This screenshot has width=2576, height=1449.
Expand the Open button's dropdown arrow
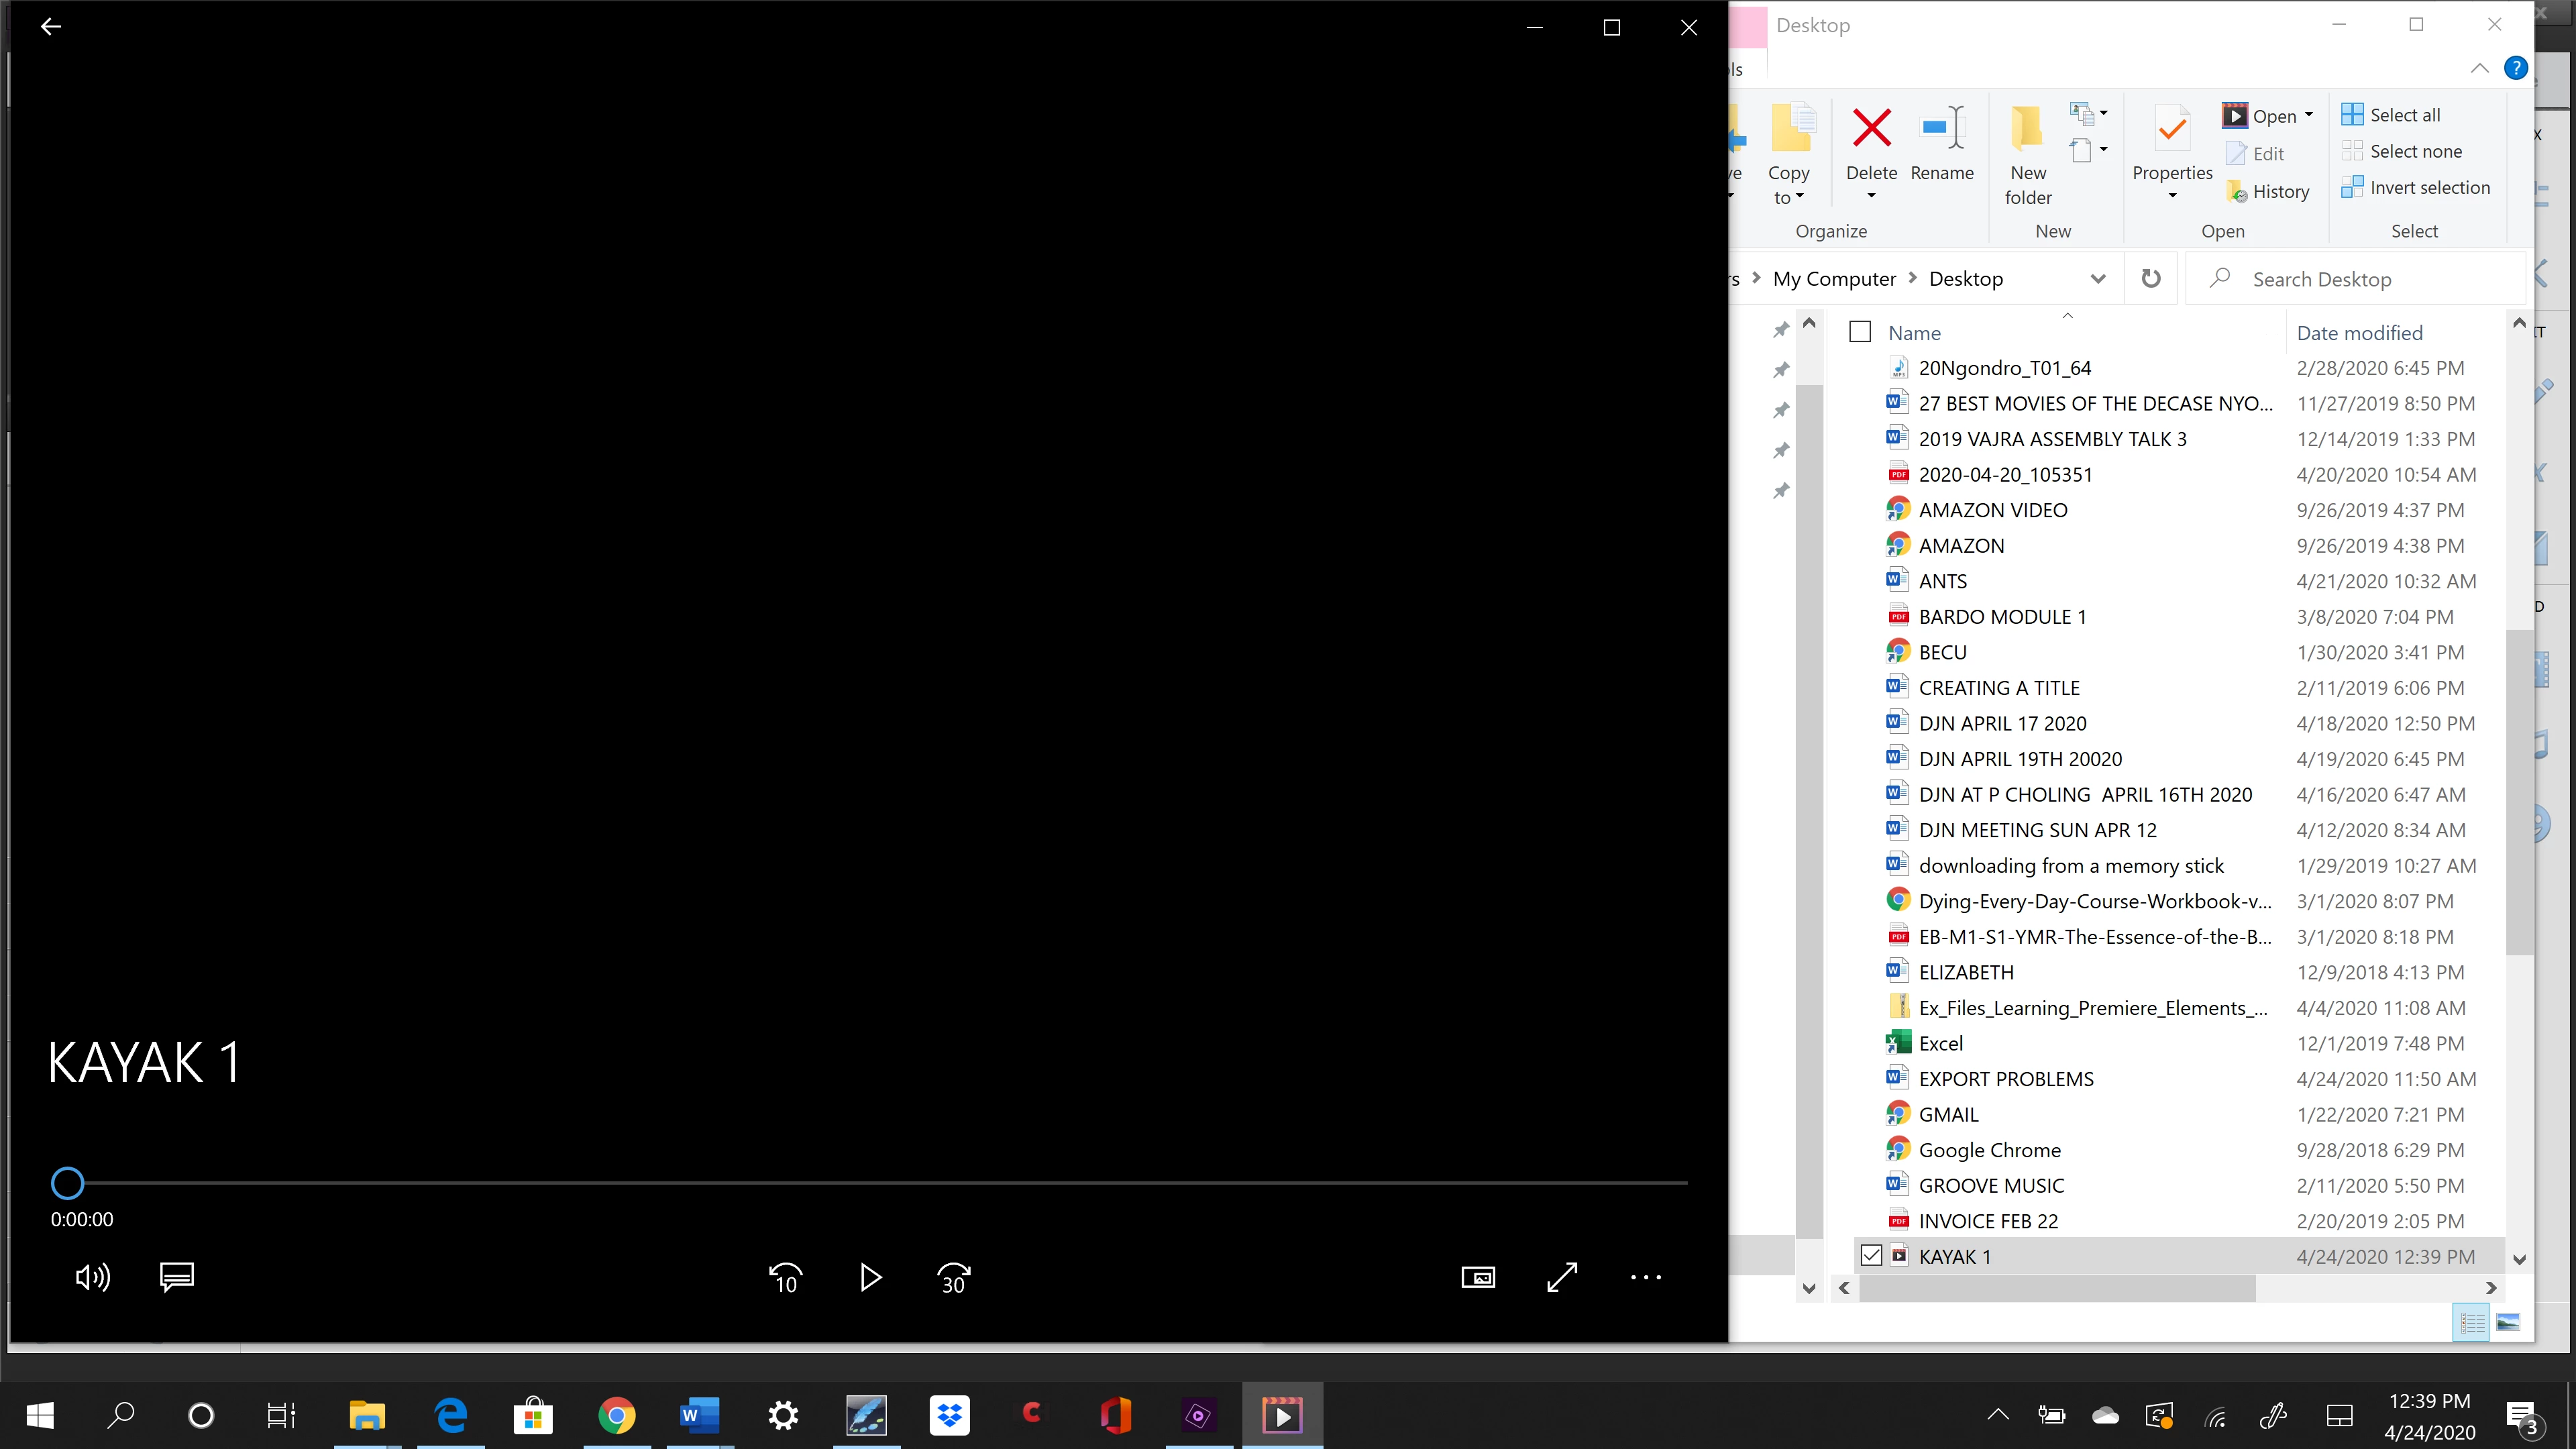[2309, 115]
